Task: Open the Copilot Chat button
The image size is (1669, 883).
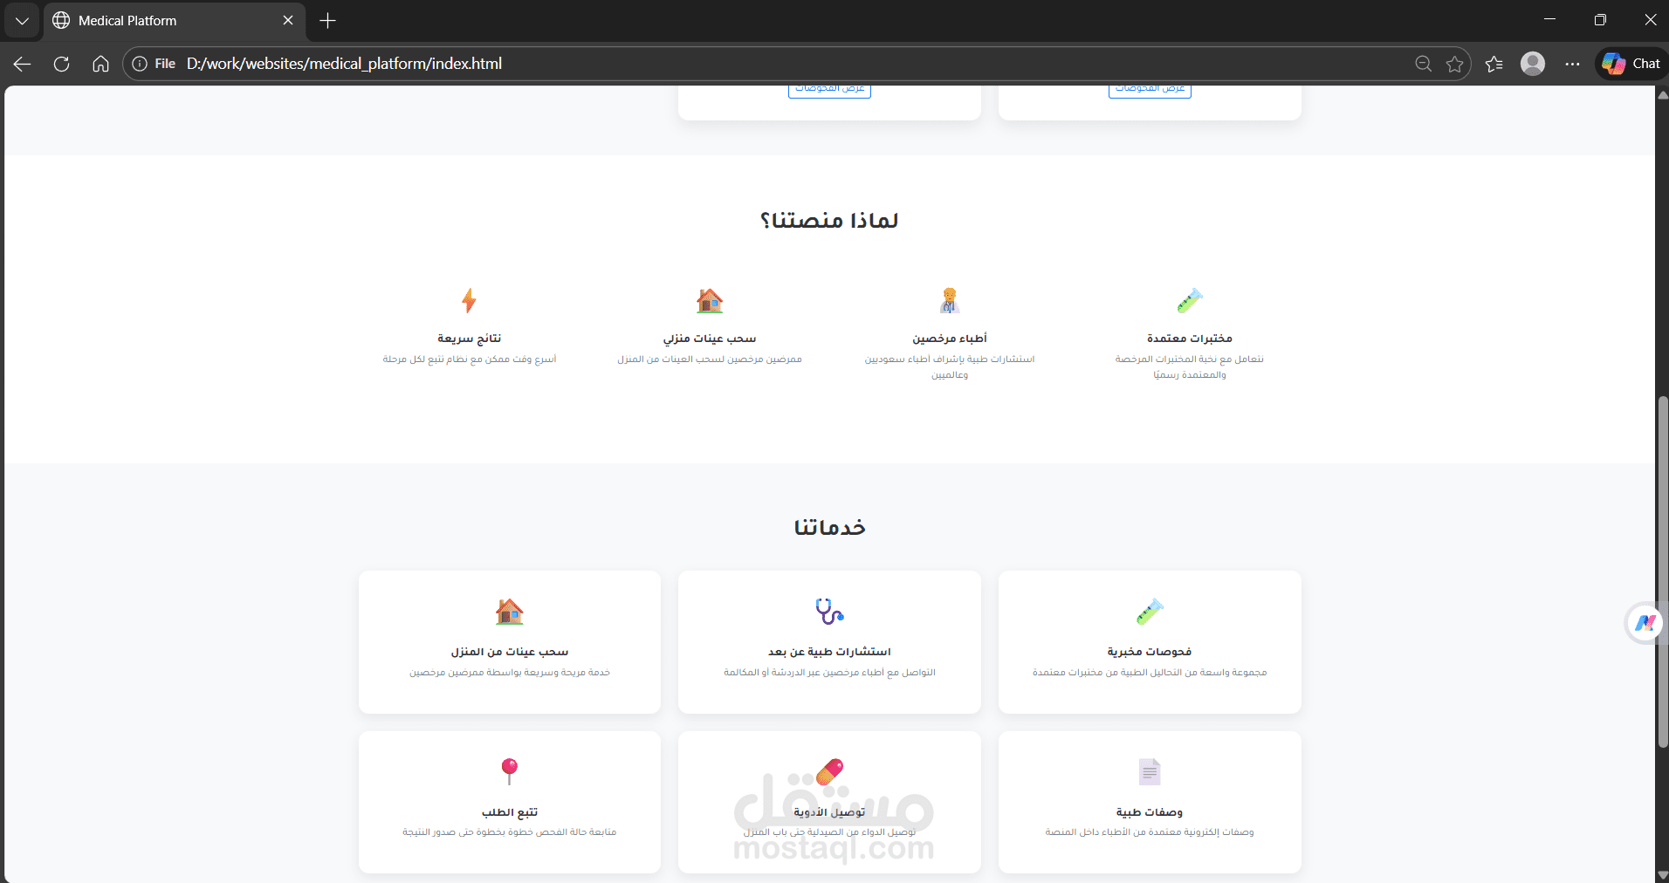Action: tap(1631, 64)
